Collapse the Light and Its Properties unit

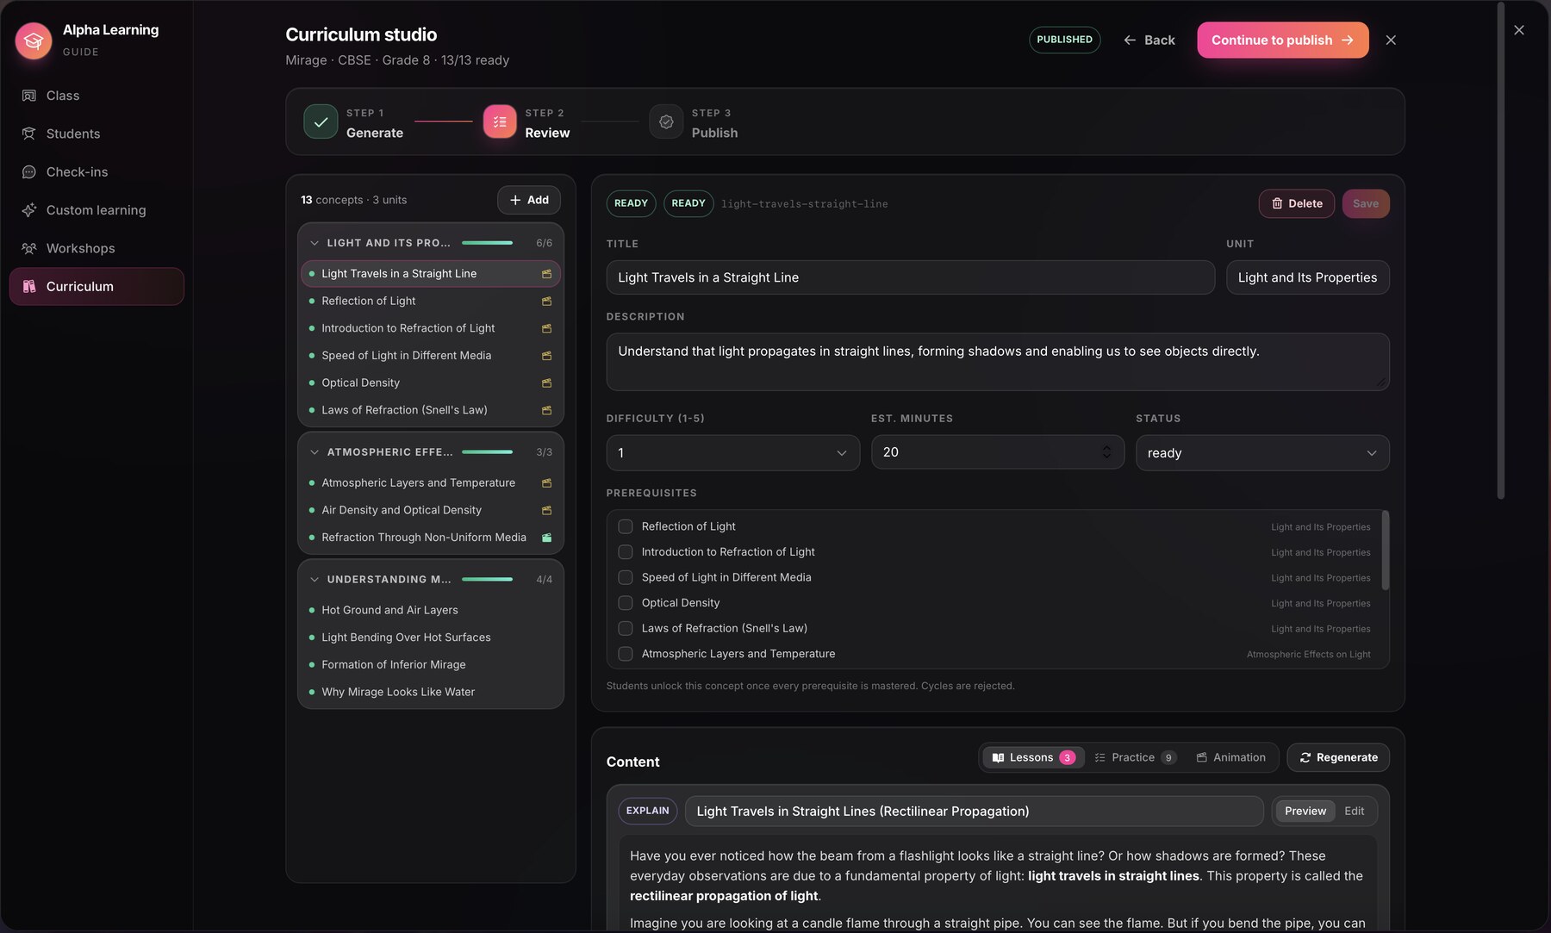click(315, 243)
